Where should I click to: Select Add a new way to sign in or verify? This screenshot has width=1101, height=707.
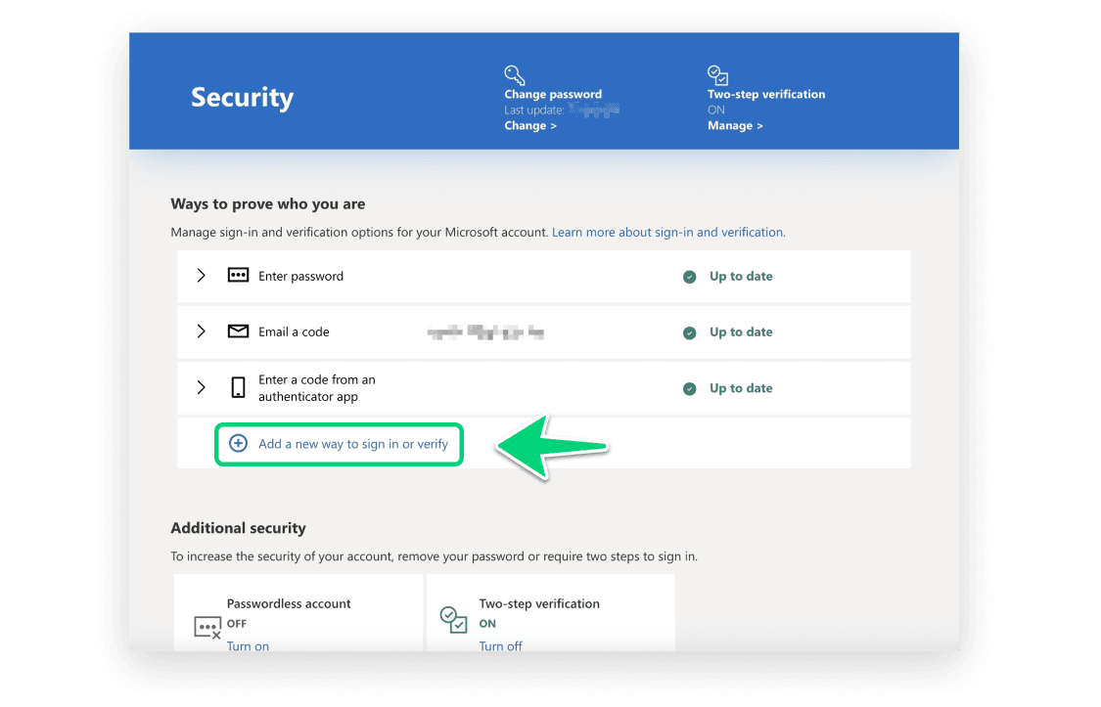(x=352, y=444)
